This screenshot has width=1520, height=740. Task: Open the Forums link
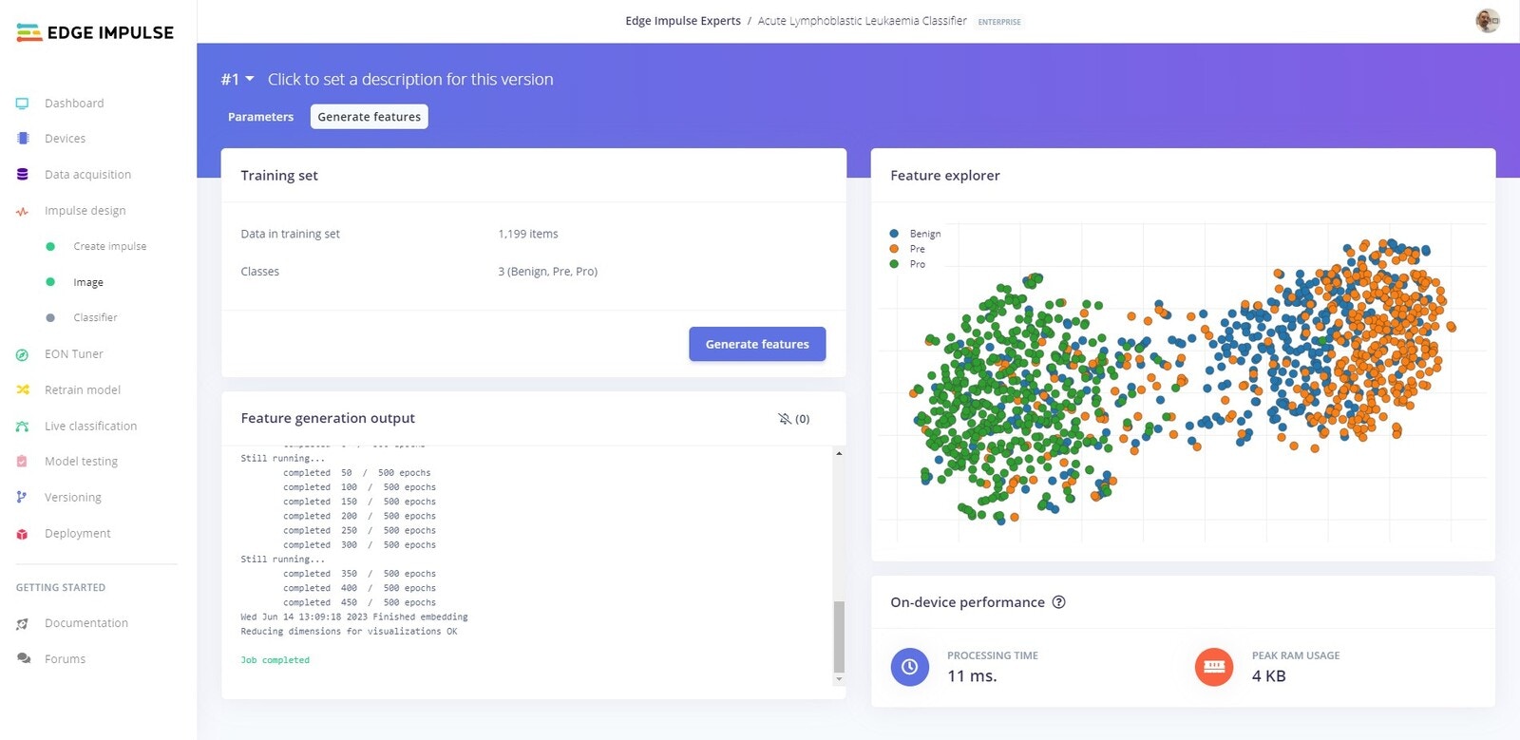click(65, 659)
